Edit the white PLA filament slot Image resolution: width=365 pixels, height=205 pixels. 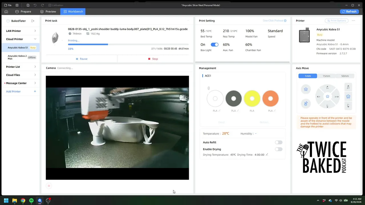click(219, 111)
